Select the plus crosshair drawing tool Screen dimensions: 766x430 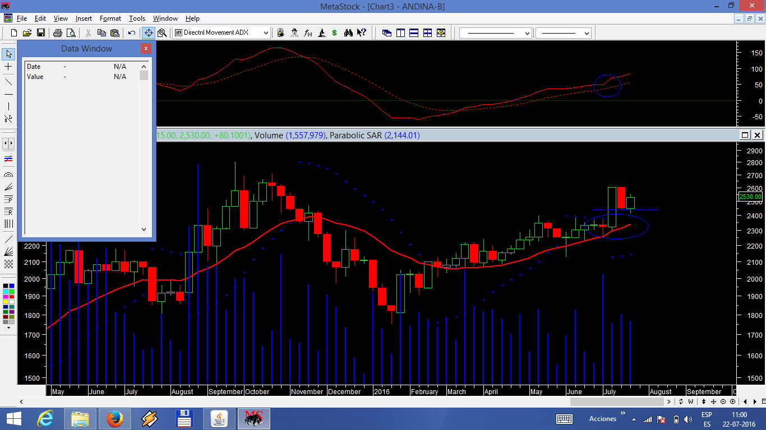pyautogui.click(x=8, y=66)
